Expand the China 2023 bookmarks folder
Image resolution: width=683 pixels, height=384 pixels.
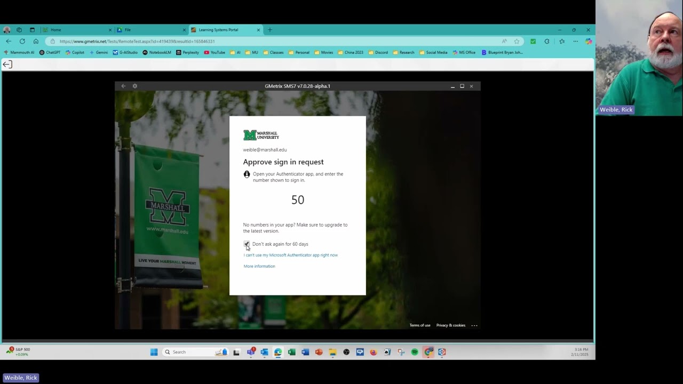point(351,52)
